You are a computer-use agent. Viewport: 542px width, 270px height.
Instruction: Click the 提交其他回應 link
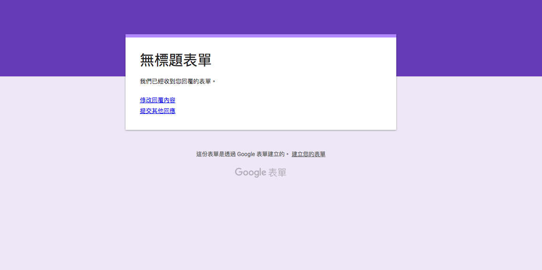[x=157, y=111]
